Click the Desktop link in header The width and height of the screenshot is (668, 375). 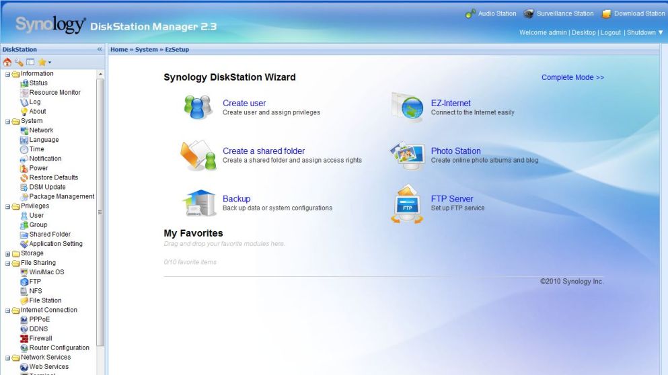click(583, 32)
